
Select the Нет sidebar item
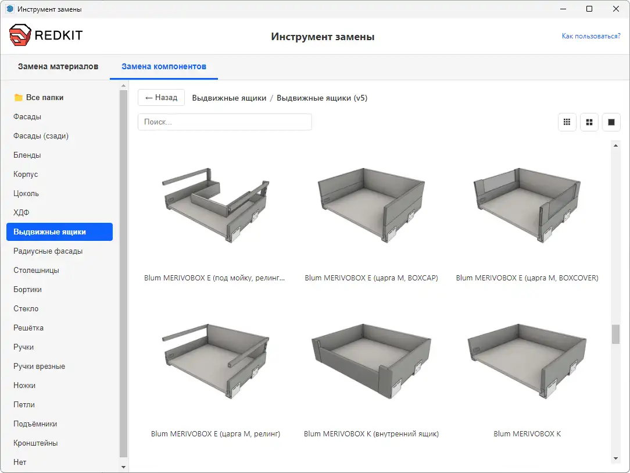(x=59, y=462)
